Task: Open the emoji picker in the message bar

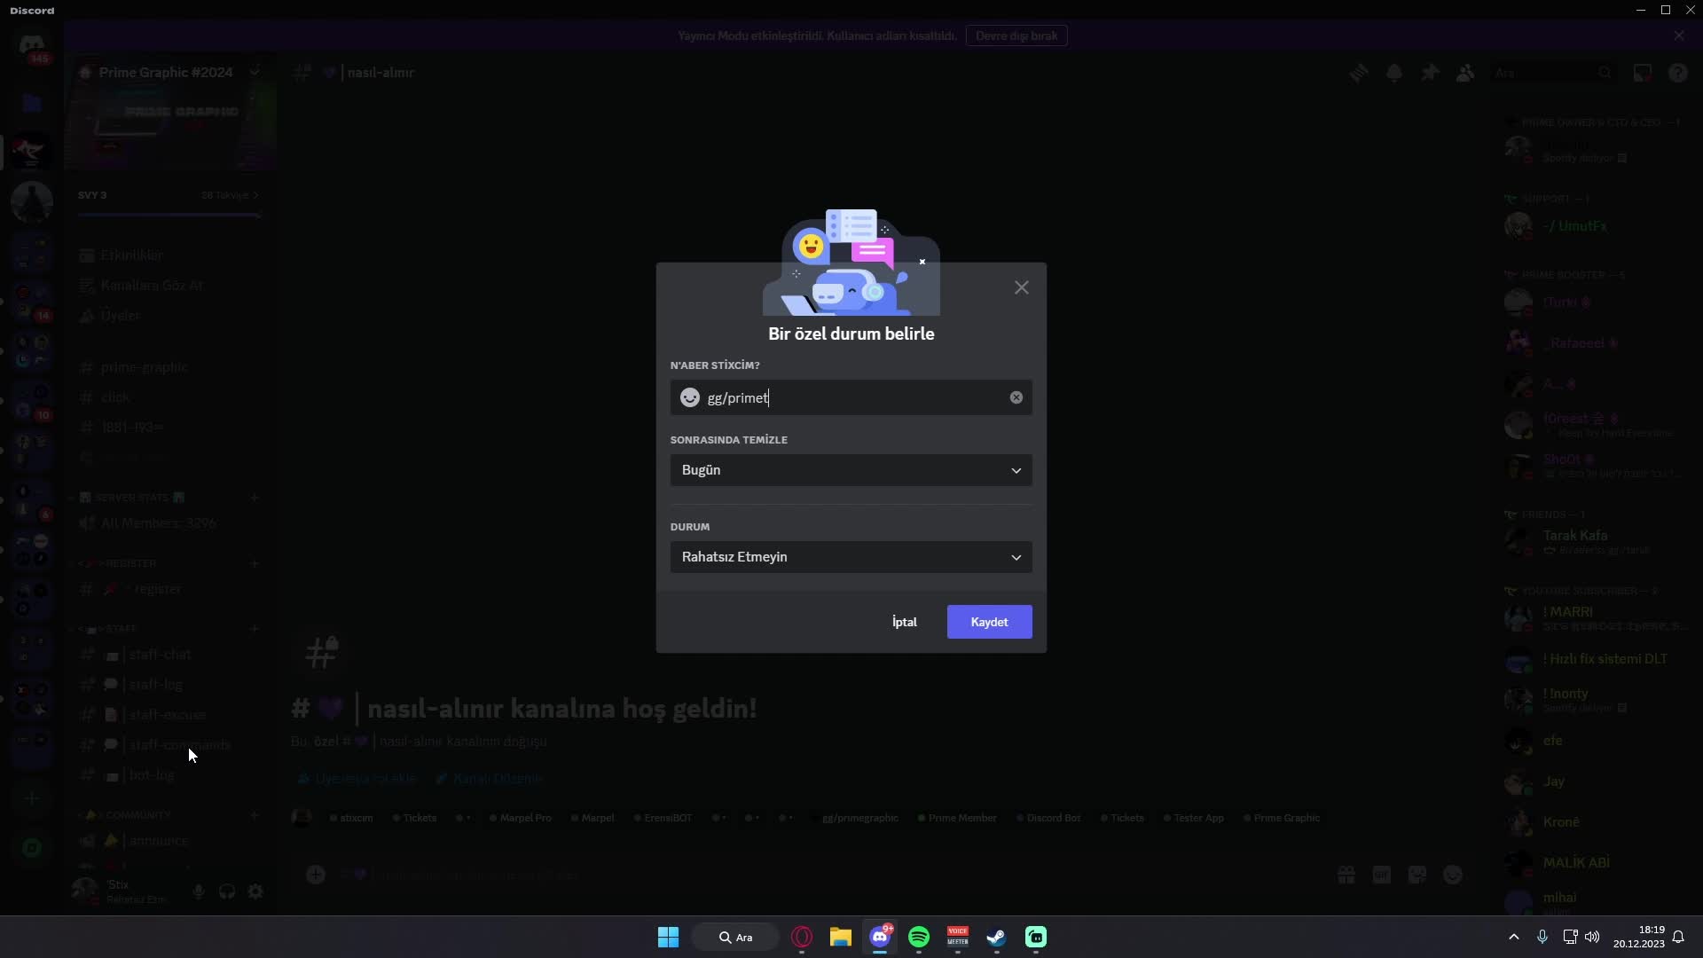Action: click(1453, 875)
